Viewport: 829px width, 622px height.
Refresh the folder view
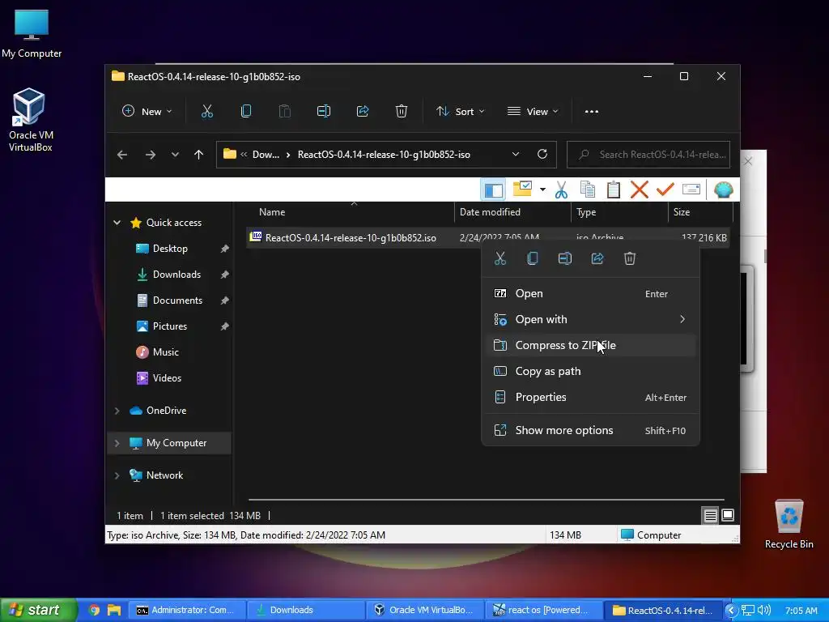coord(542,154)
